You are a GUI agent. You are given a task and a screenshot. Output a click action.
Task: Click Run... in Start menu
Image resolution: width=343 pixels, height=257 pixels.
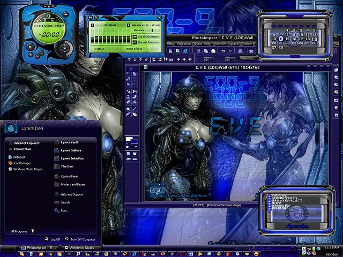62,210
